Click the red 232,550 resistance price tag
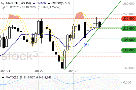 point(128,18)
